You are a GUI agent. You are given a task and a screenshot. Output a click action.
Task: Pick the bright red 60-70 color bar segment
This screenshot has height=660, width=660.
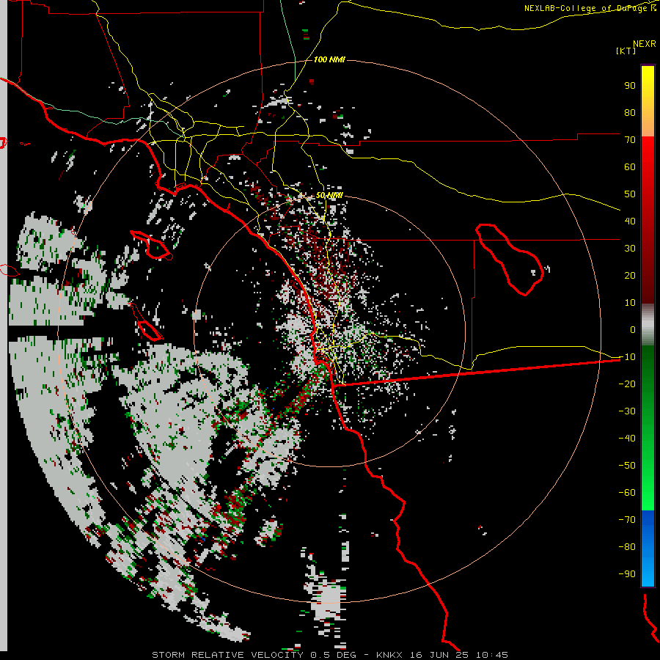pyautogui.click(x=648, y=154)
